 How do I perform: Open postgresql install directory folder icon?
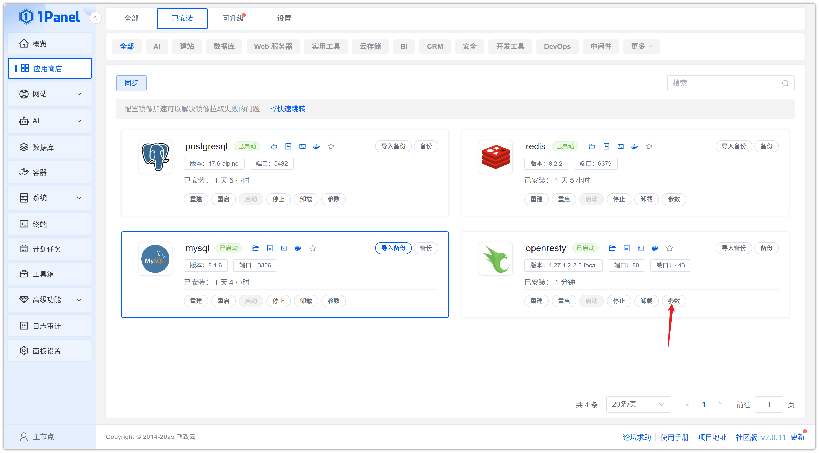(274, 146)
